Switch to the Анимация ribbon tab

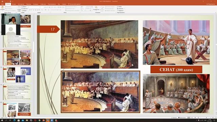click(x=36, y=4)
